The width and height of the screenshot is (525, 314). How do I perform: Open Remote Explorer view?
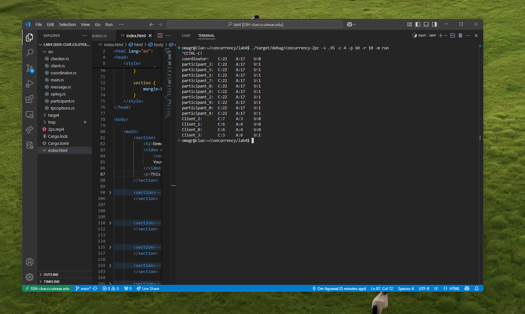point(30,114)
